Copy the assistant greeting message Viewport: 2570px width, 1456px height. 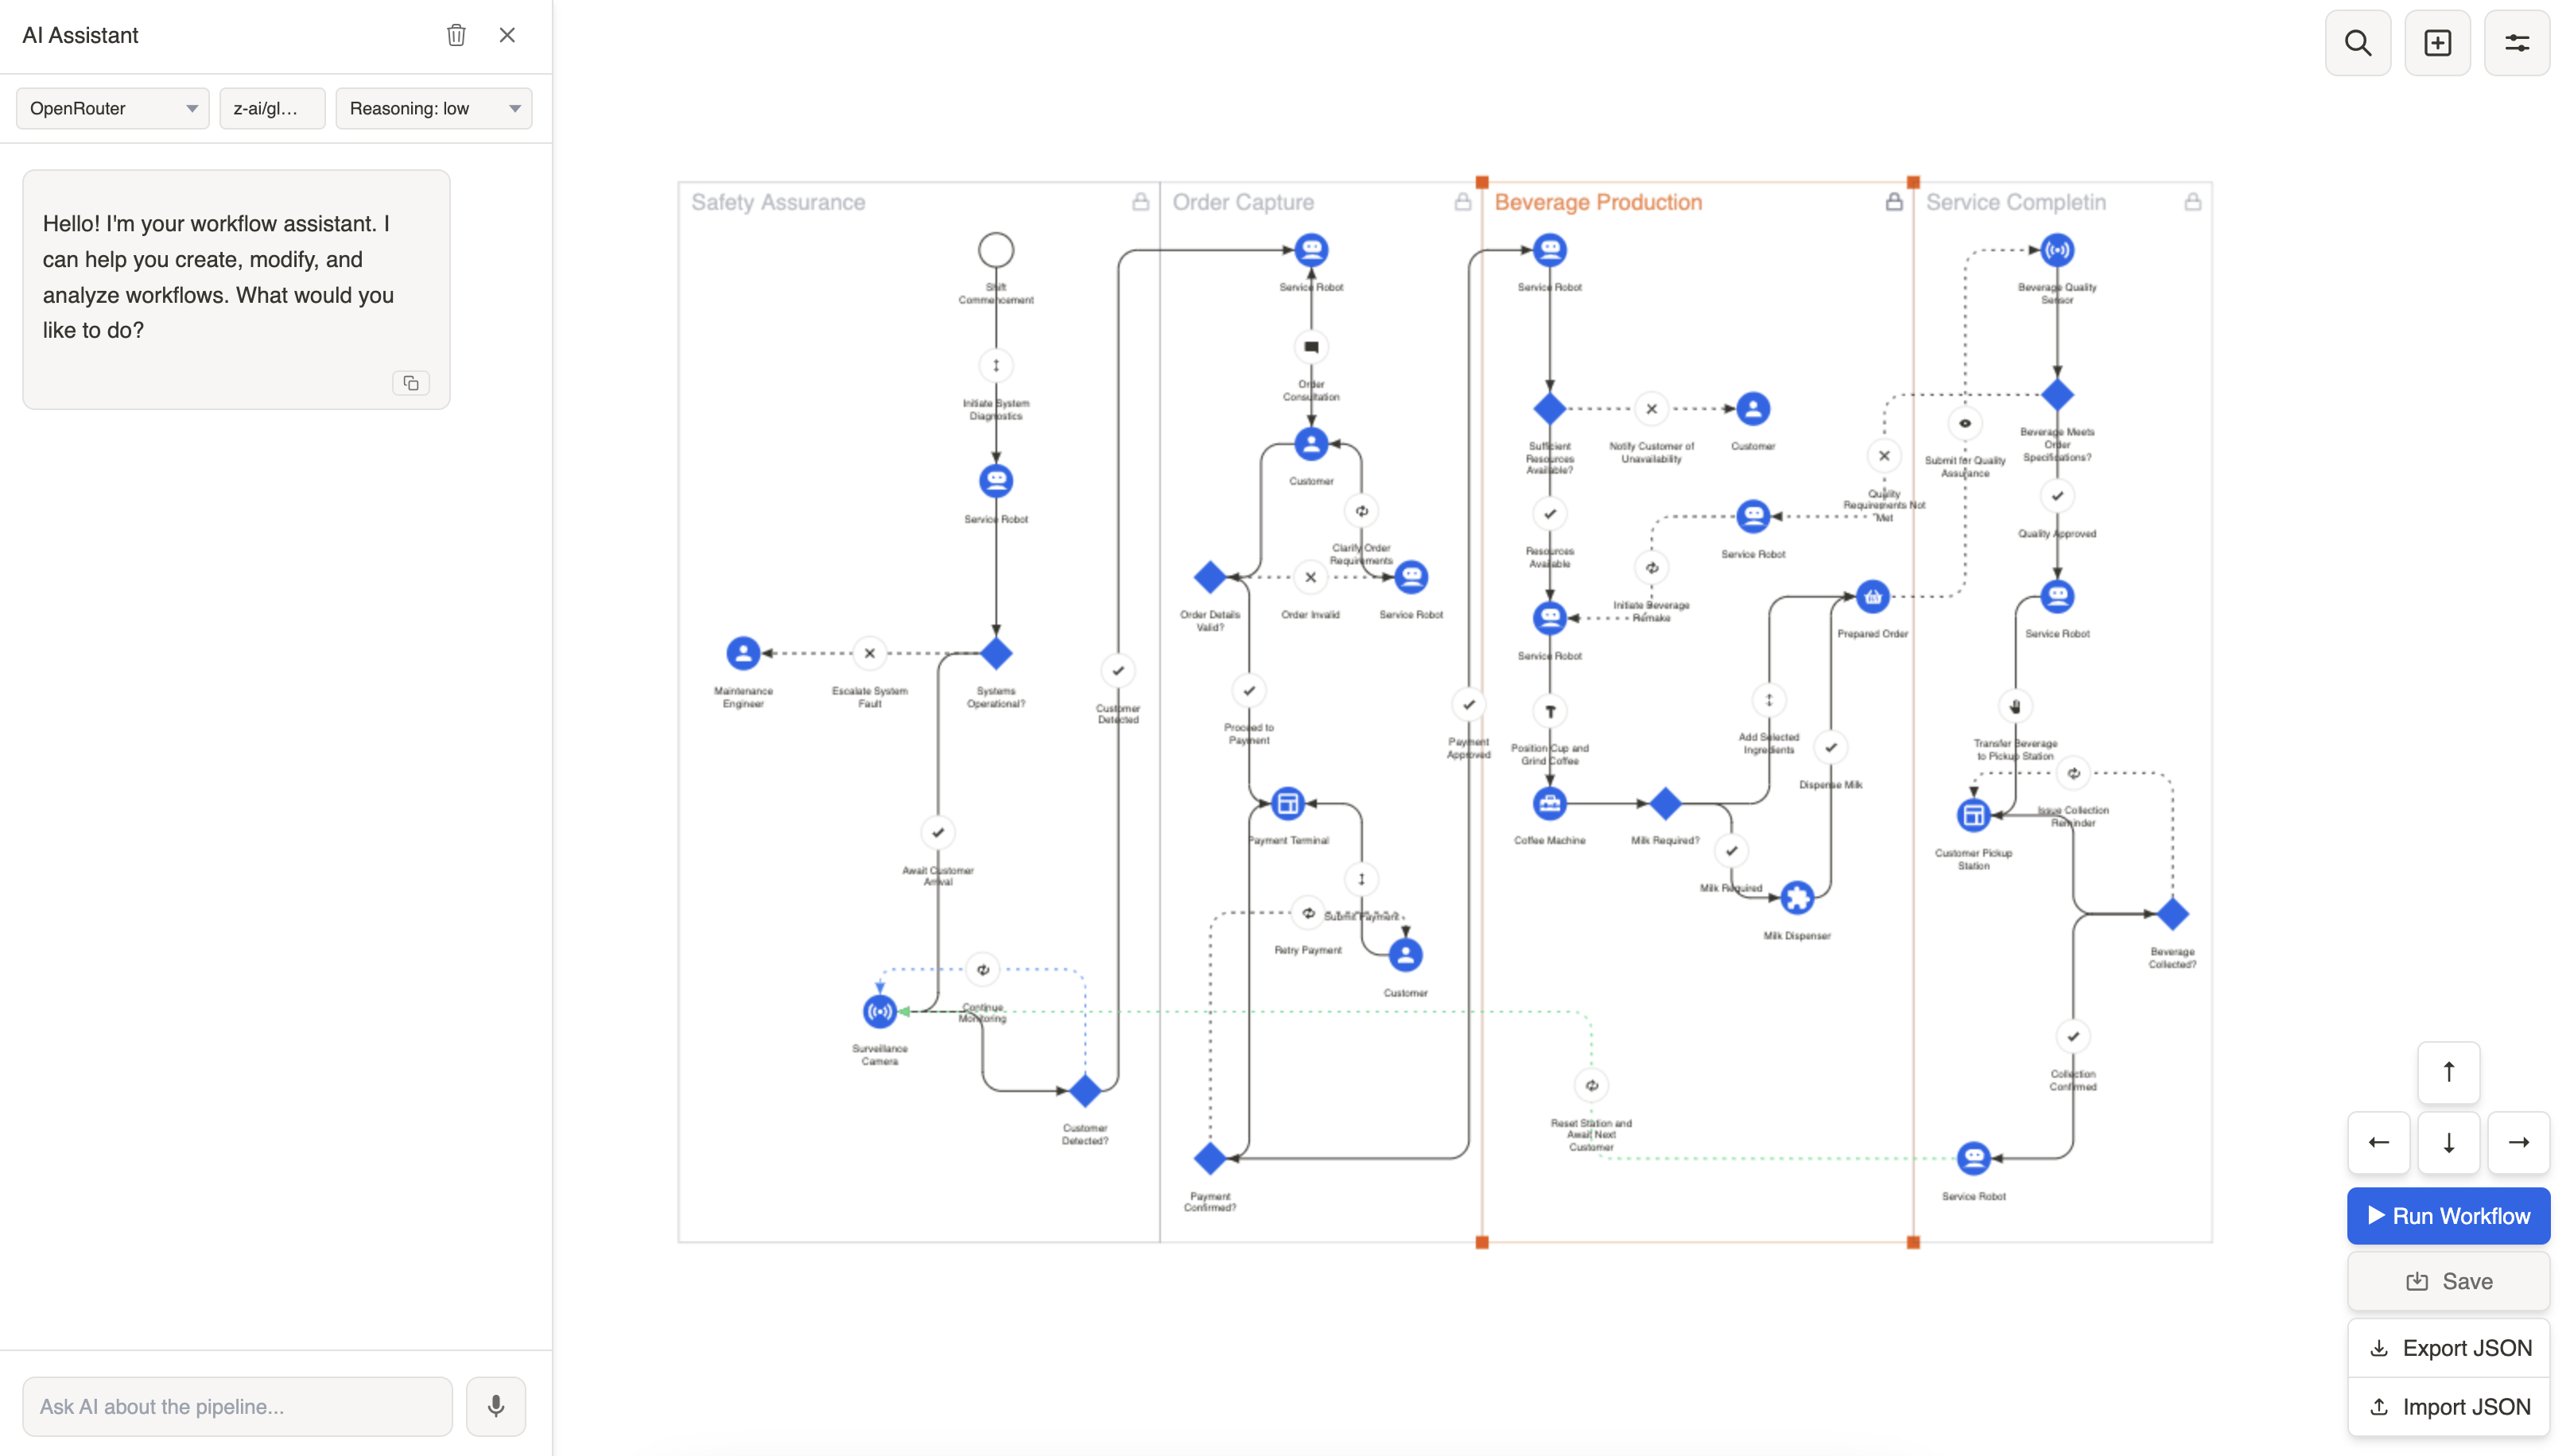[x=410, y=383]
